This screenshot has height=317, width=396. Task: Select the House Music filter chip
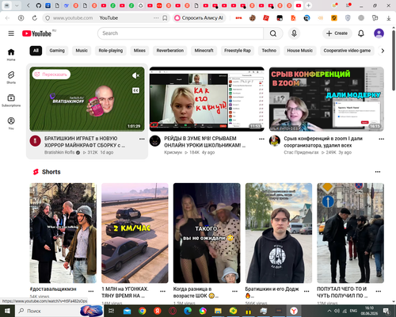click(x=299, y=51)
